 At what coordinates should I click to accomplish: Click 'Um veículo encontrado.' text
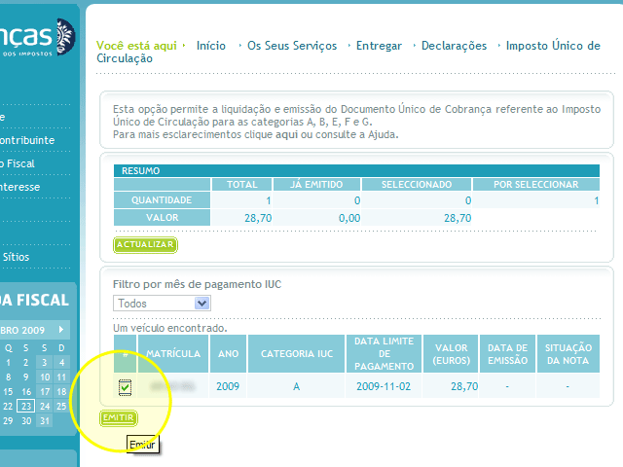(170, 328)
